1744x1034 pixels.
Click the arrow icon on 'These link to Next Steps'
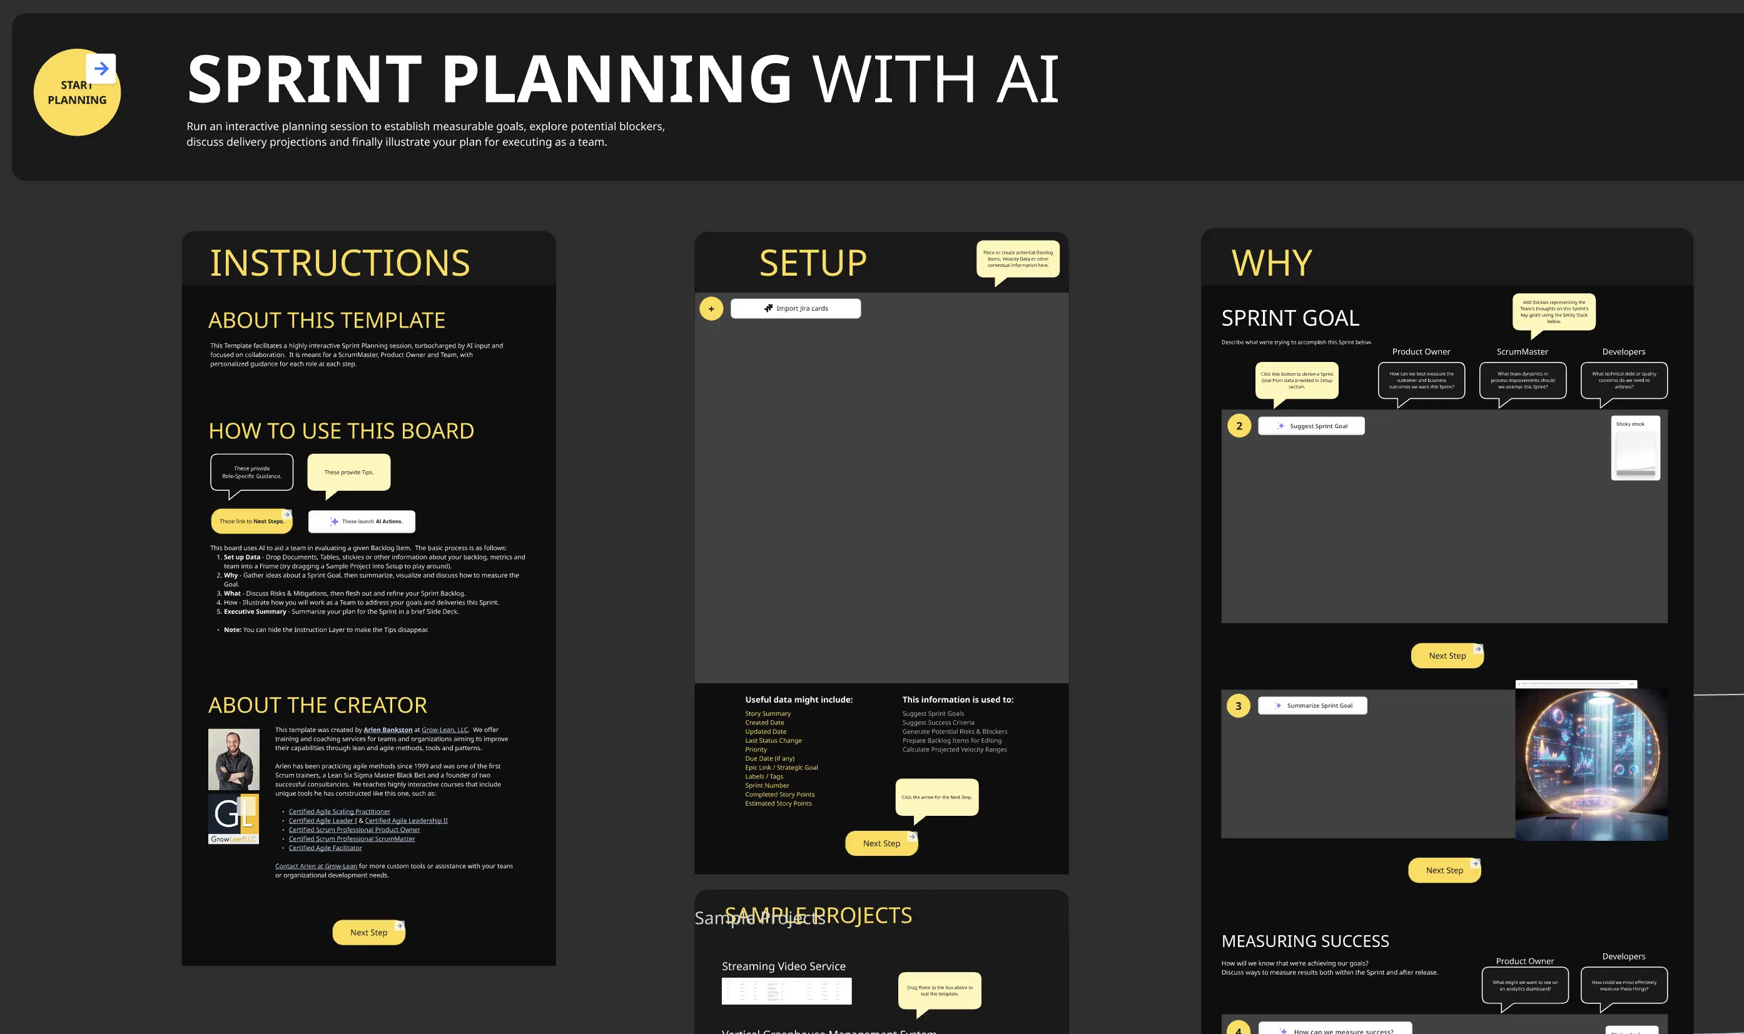tap(286, 514)
